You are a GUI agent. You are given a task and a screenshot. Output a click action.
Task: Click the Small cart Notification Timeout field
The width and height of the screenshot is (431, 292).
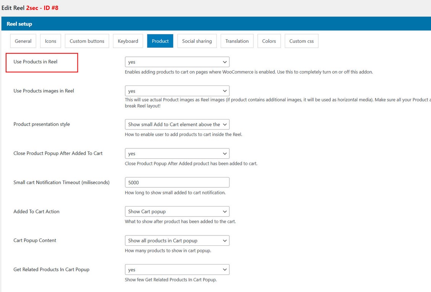point(177,182)
